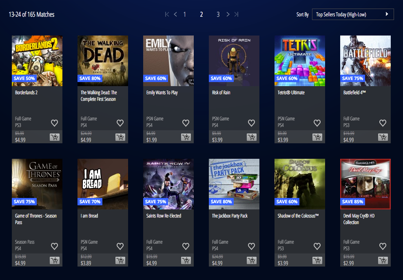Go to next page using the arrow
The image size is (403, 280).
point(228,15)
